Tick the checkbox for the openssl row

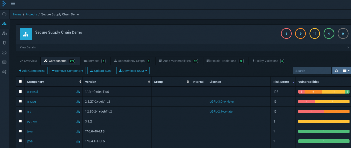[20, 91]
